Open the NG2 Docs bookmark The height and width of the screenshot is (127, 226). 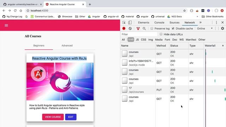[x=174, y=17]
